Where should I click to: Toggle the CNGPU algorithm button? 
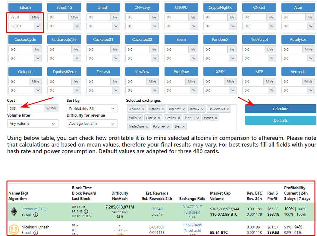[x=181, y=7]
